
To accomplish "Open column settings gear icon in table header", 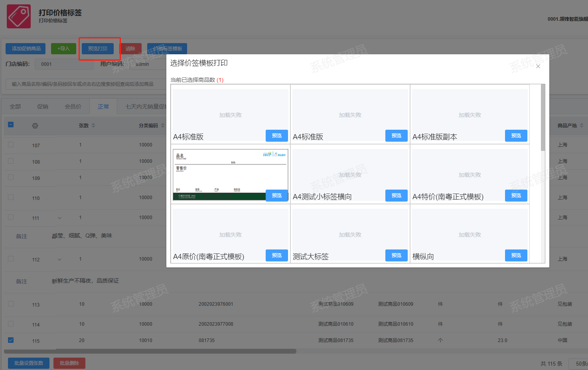I will pos(35,126).
